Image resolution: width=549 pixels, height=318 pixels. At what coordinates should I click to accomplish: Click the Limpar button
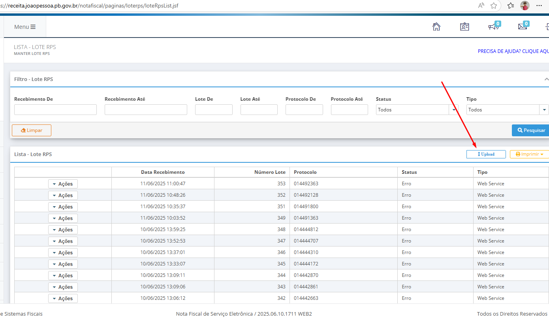tap(32, 130)
